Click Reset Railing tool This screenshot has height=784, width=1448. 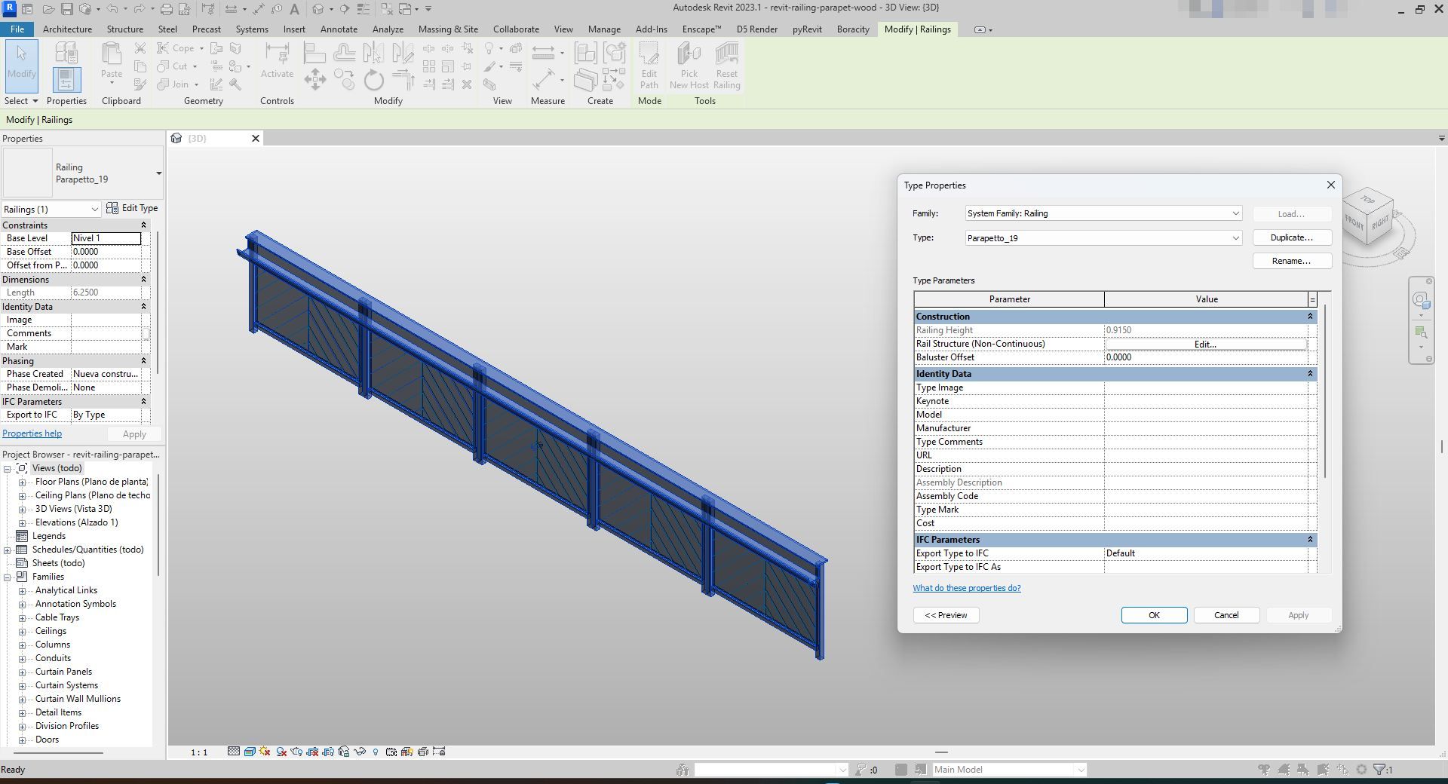coord(726,66)
